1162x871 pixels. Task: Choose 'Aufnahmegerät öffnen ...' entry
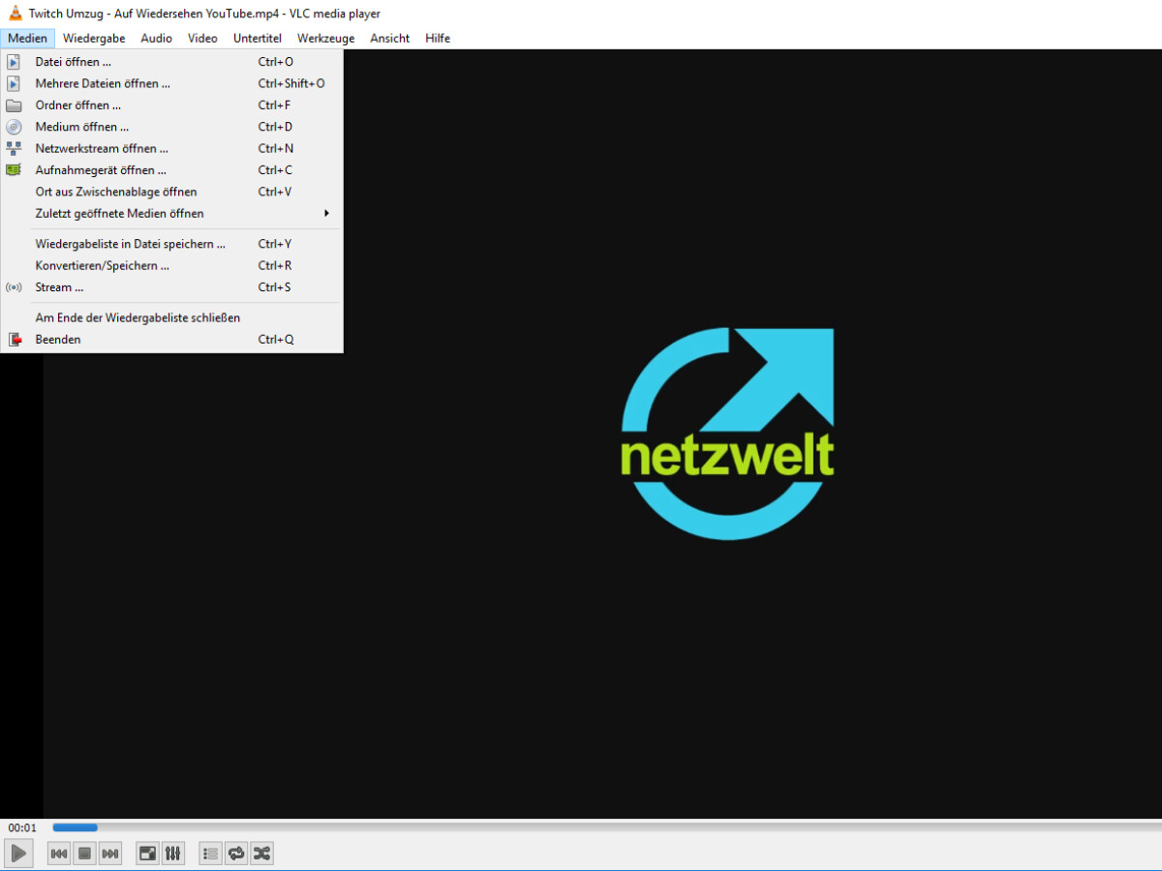click(171, 170)
